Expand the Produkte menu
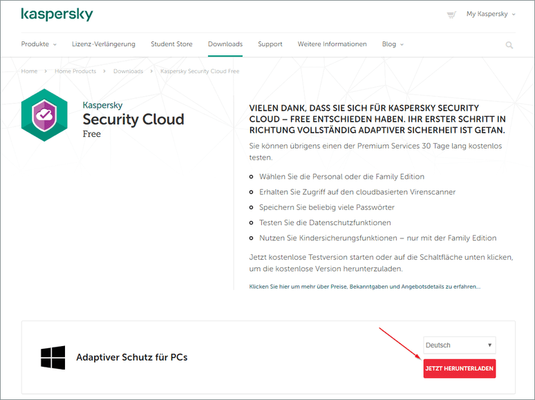The image size is (535, 400). tap(39, 44)
